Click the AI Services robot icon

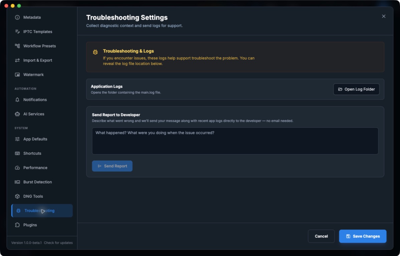(x=17, y=114)
